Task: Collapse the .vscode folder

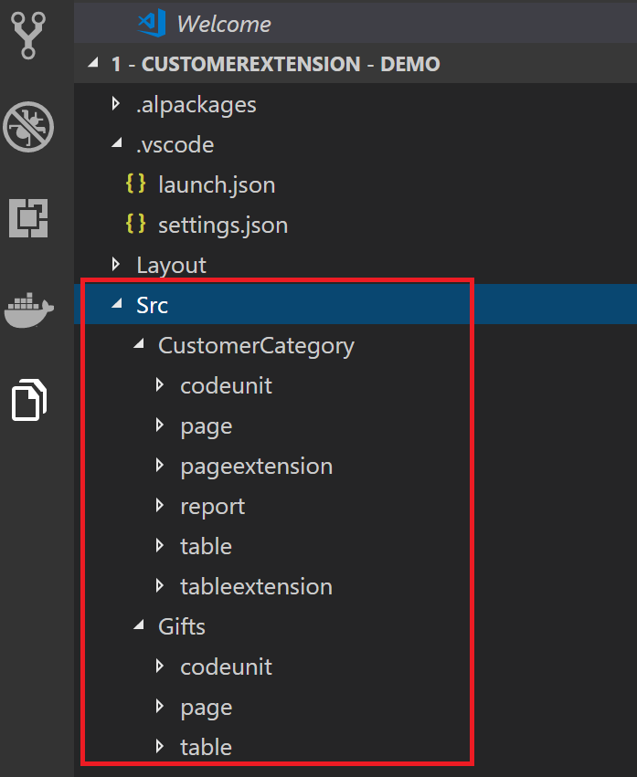Action: click(x=356, y=144)
